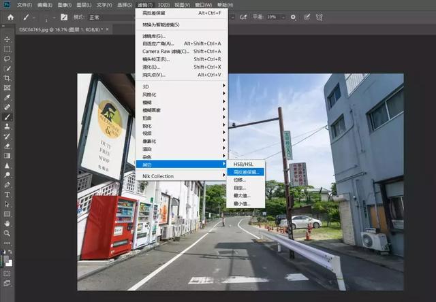This screenshot has width=436, height=302.
Task: Expand the 锐化 filter submenu
Action: point(182,126)
